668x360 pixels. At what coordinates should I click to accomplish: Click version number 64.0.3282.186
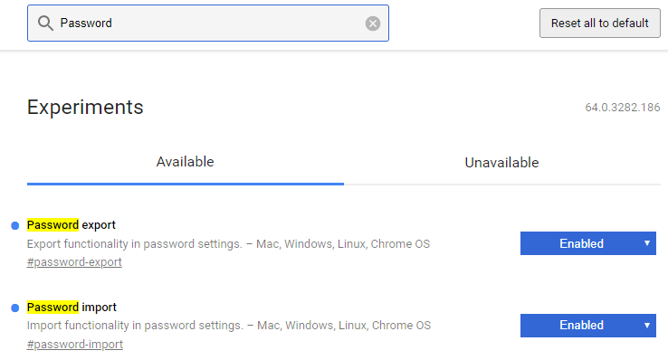point(623,108)
